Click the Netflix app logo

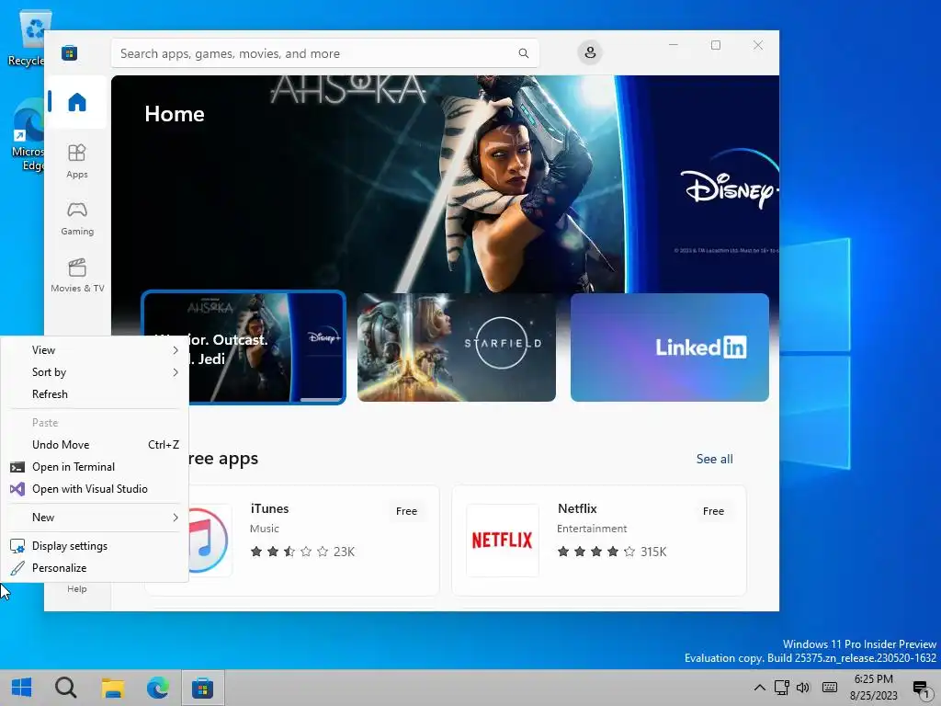tap(503, 541)
